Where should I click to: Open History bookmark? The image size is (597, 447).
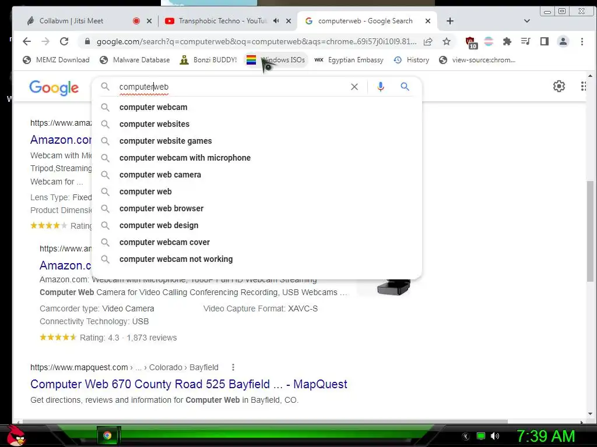point(412,60)
